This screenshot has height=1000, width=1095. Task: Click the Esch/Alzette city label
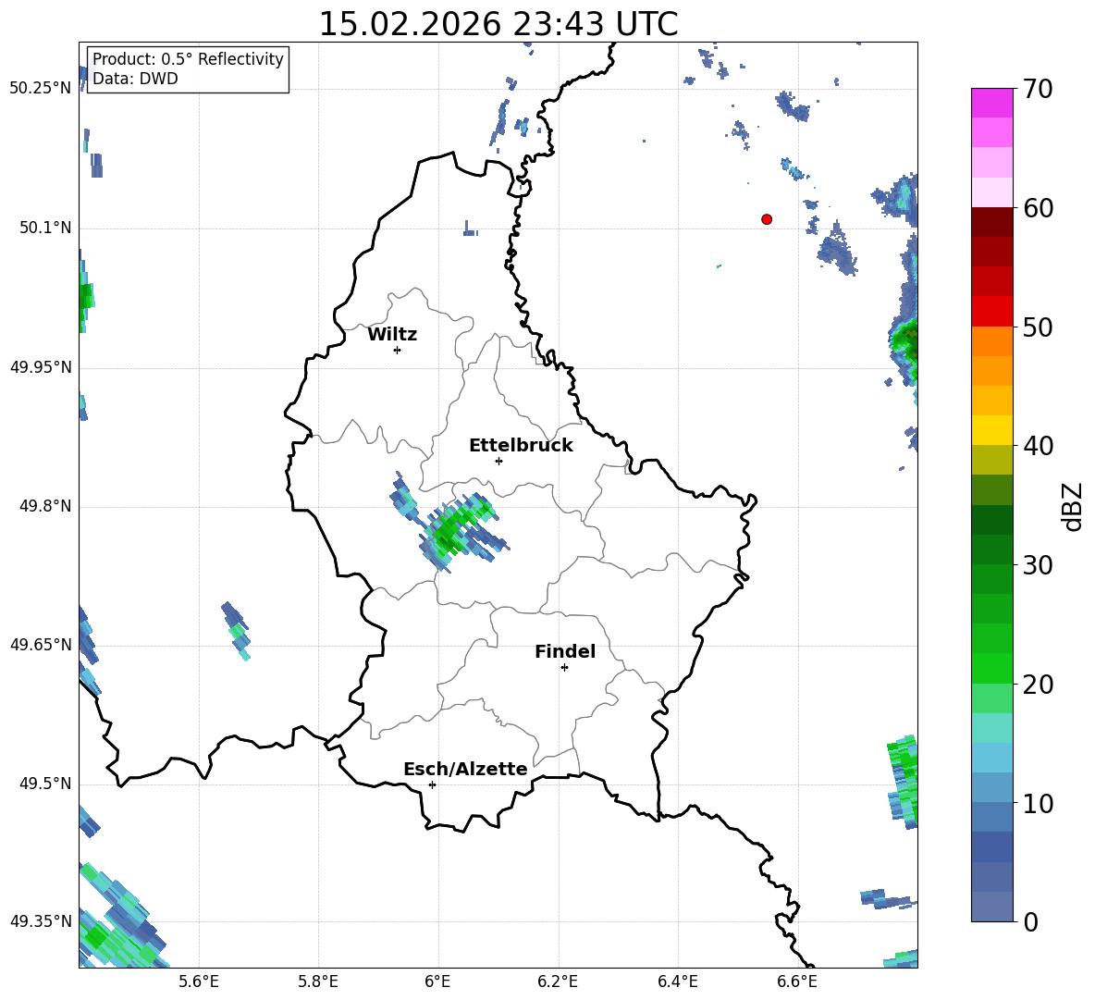[x=465, y=769]
